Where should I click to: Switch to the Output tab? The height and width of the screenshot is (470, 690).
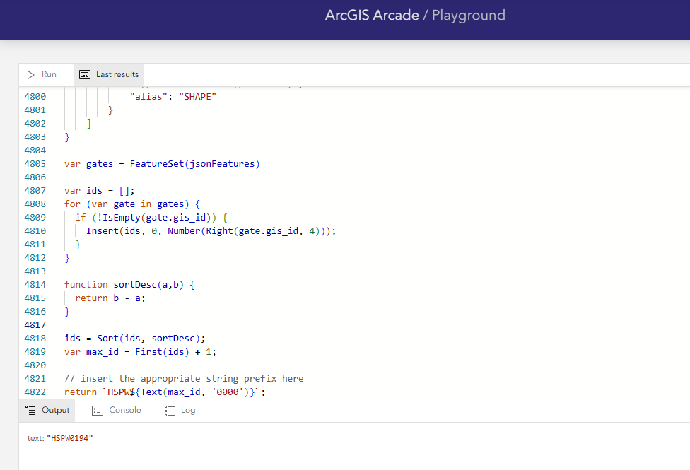[x=47, y=410]
